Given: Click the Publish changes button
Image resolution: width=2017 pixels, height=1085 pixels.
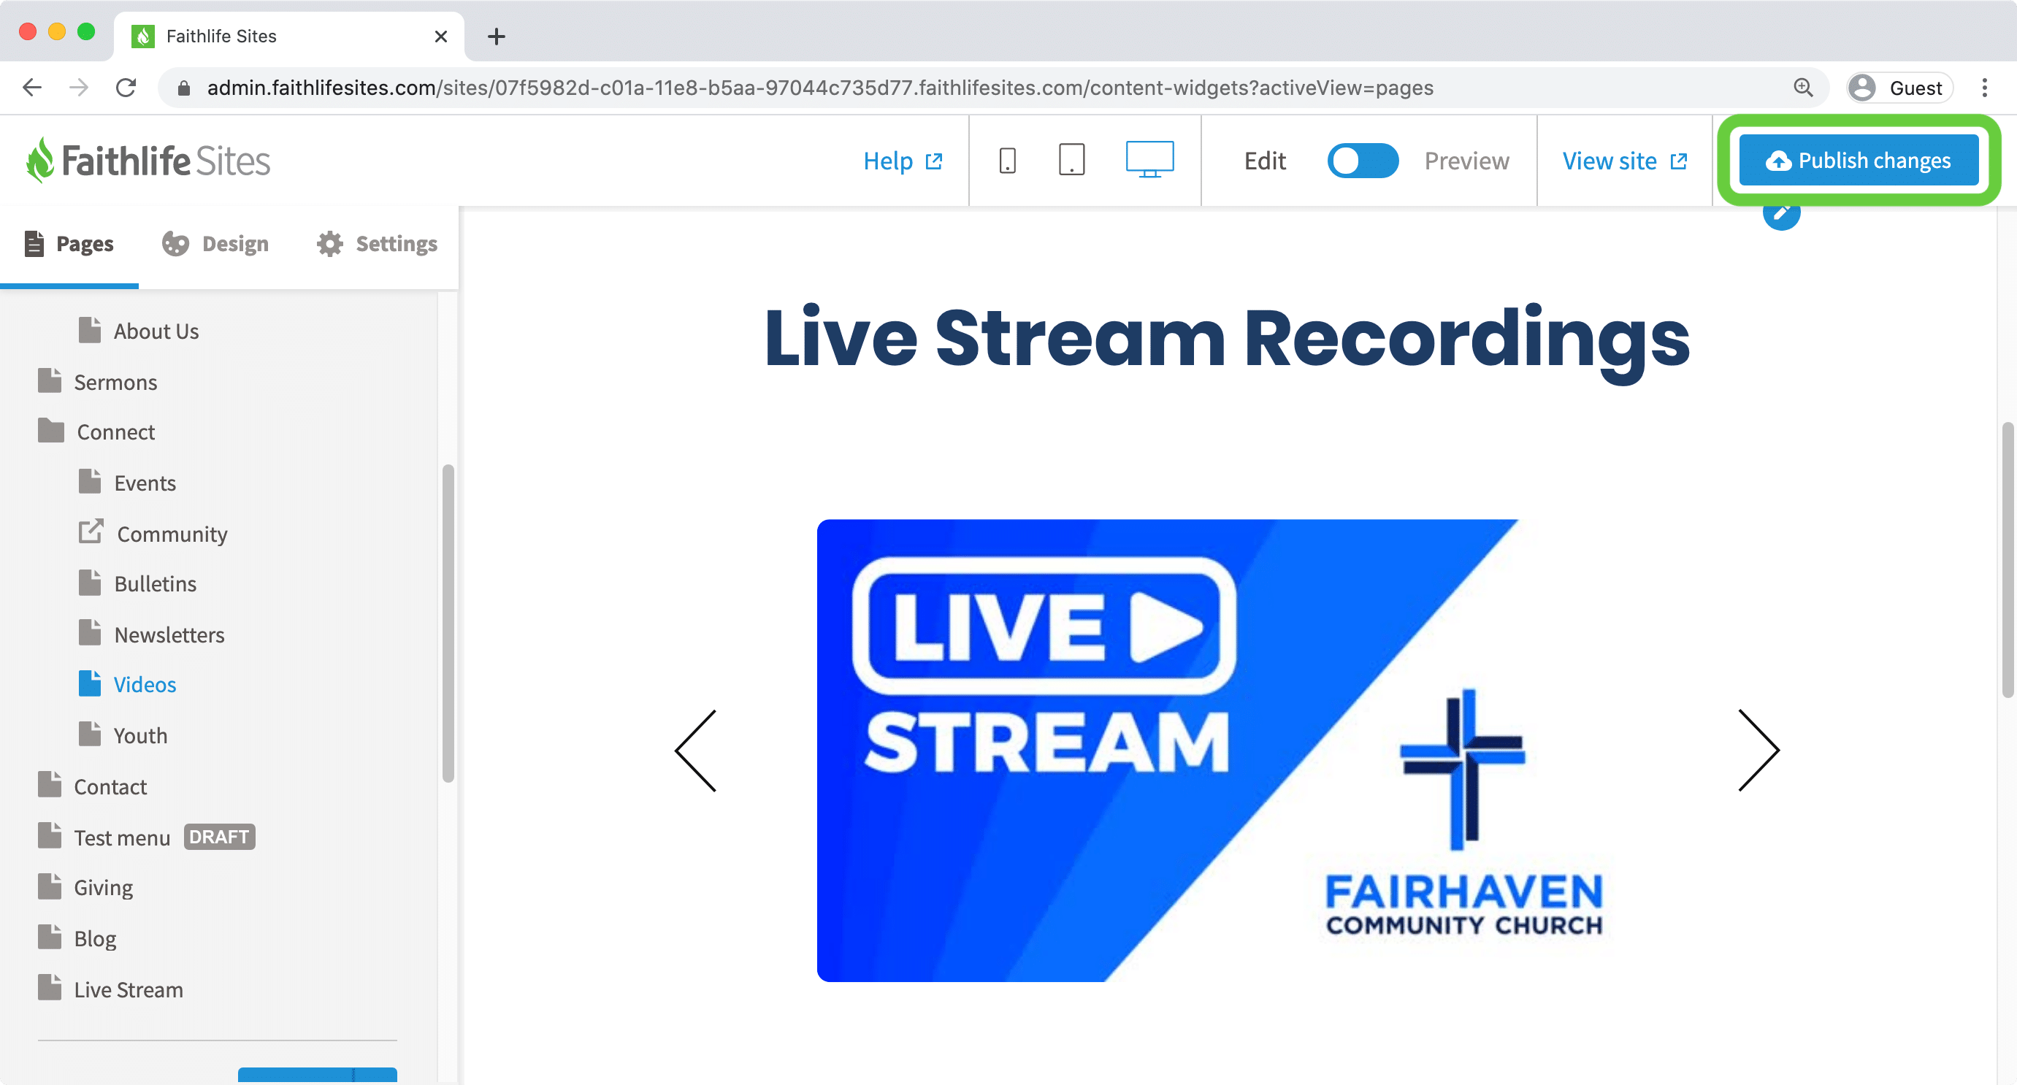Looking at the screenshot, I should pyautogui.click(x=1859, y=161).
